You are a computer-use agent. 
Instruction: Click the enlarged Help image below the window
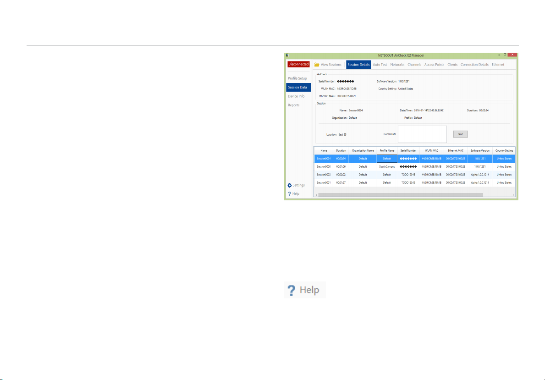[305, 290]
